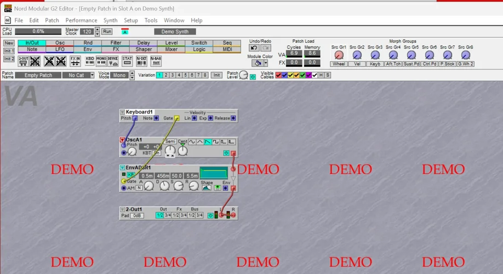Viewport: 503px width, 274px height.
Task: Expand OscA1 module red triangle
Action: pyautogui.click(x=122, y=140)
